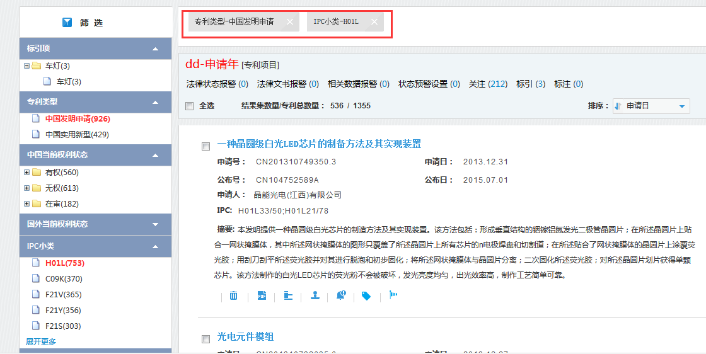The image size is (706, 354).
Task: Remove the IPC小类-H01L filter tag
Action: pyautogui.click(x=374, y=22)
